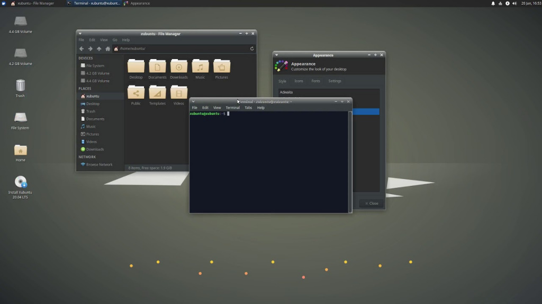
Task: Open the Terminal menu in terminal window
Action: pyautogui.click(x=232, y=107)
